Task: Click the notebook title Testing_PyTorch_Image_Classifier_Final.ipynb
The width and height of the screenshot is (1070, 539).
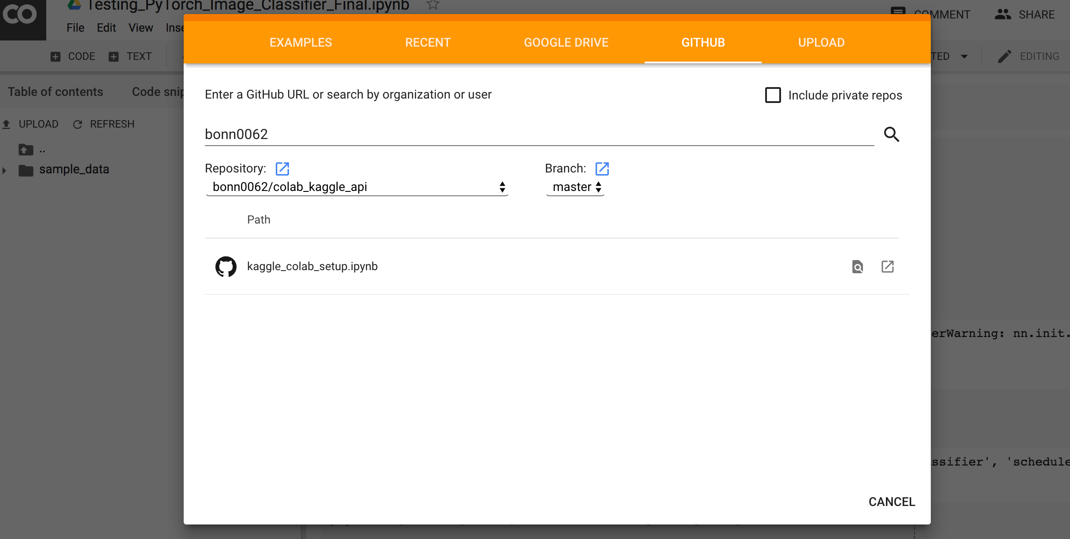Action: 248,5
